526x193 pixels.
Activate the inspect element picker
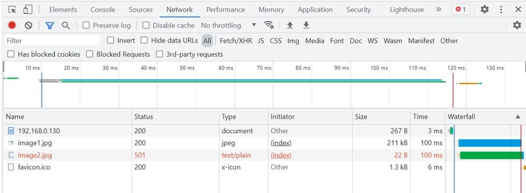(13, 9)
